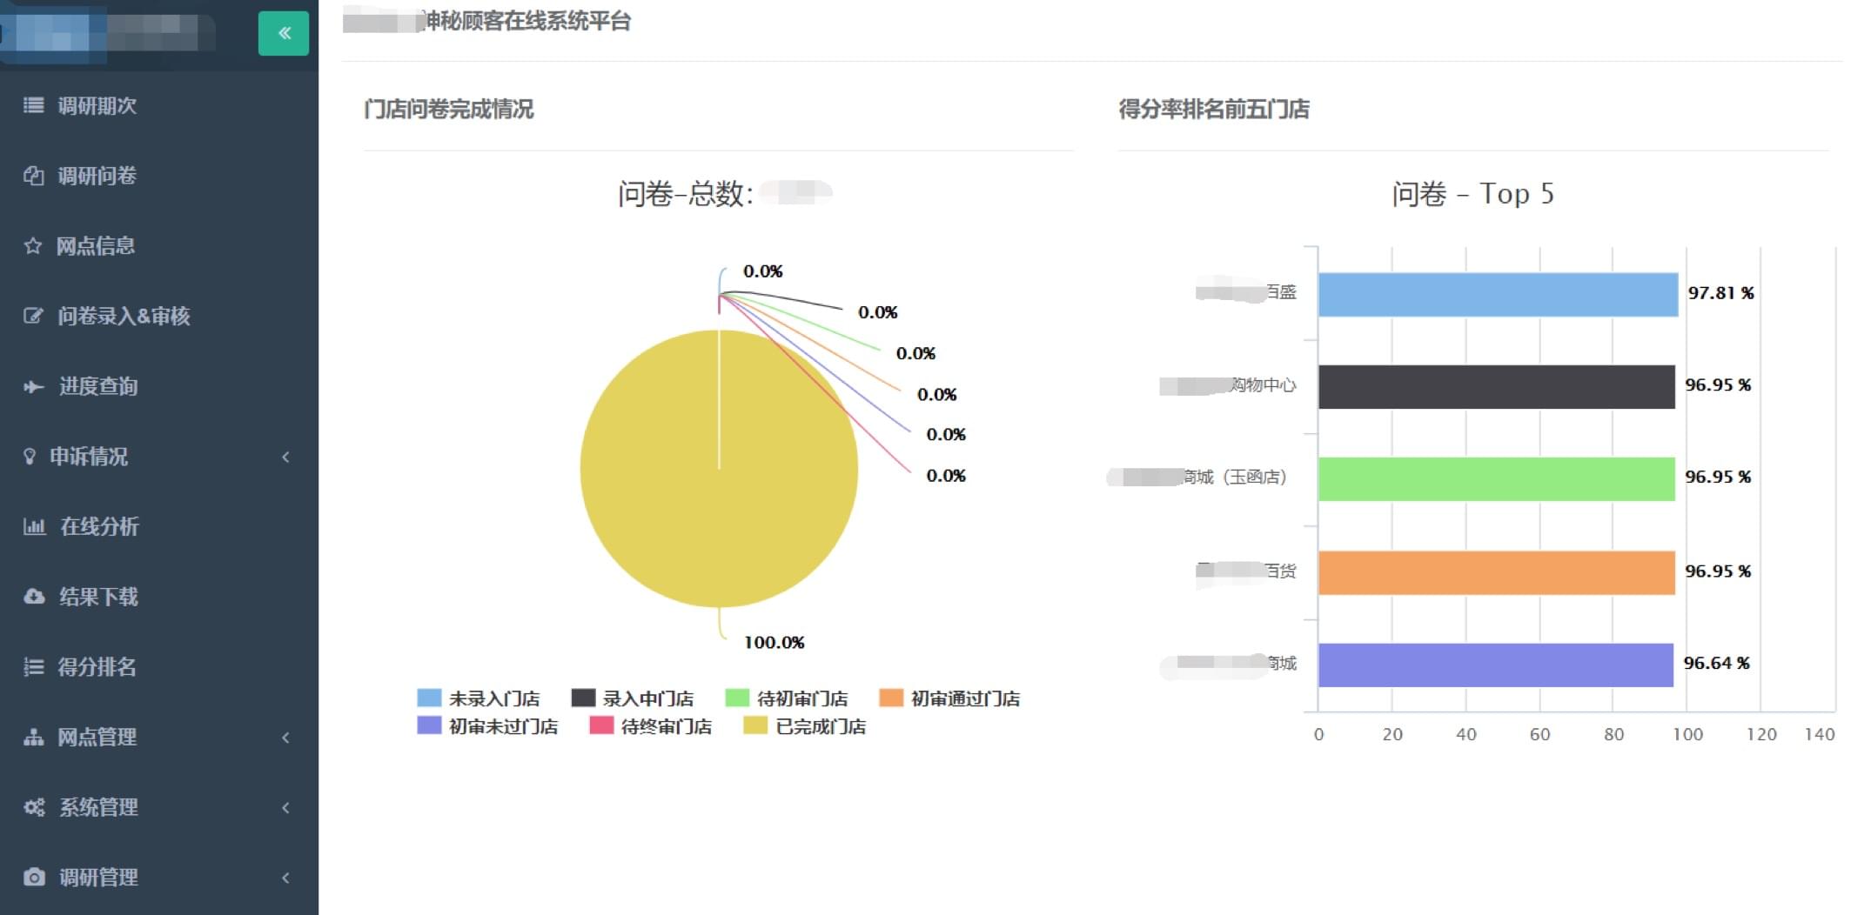Image resolution: width=1871 pixels, height=915 pixels.
Task: Click the 待初审门店 legend label
Action: [x=801, y=698]
